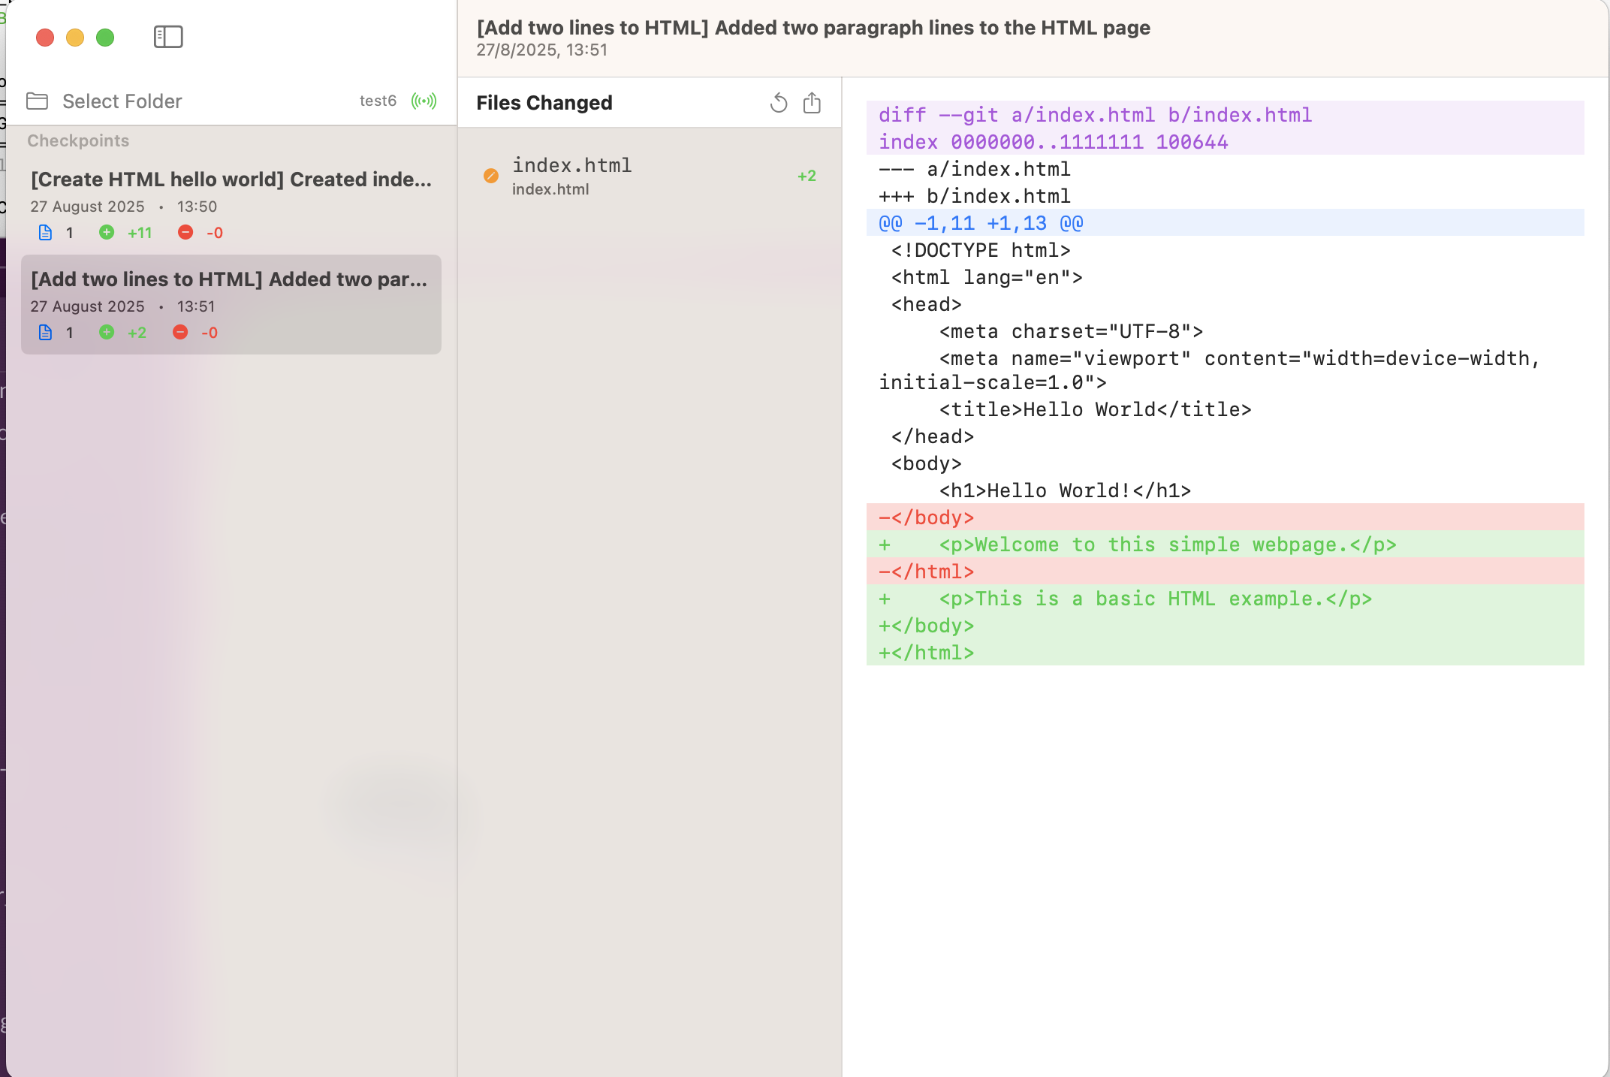Click the Files Changed heading
The image size is (1610, 1077).
click(544, 103)
